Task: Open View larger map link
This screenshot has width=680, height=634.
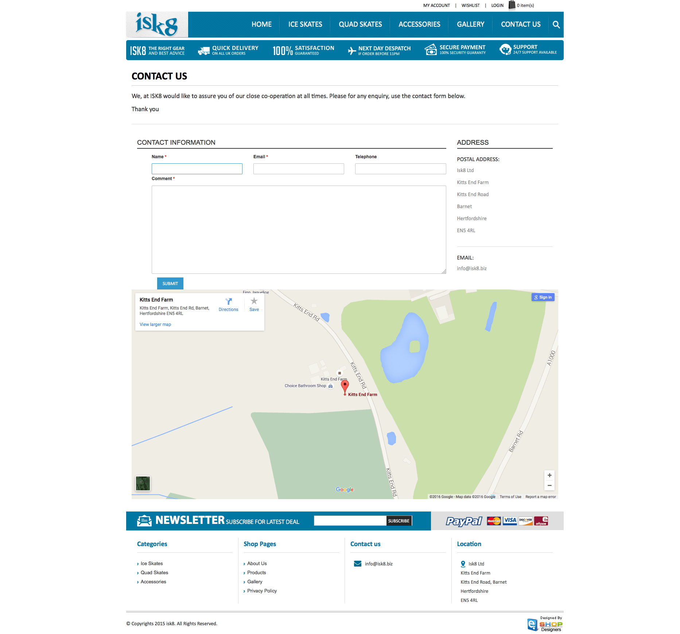Action: click(x=155, y=324)
